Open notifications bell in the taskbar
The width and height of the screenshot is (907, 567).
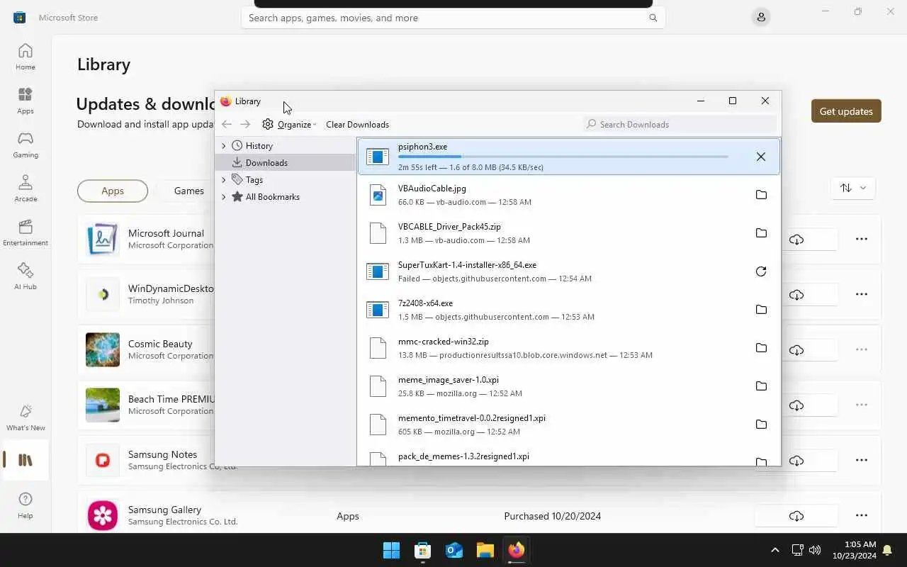[x=887, y=550]
